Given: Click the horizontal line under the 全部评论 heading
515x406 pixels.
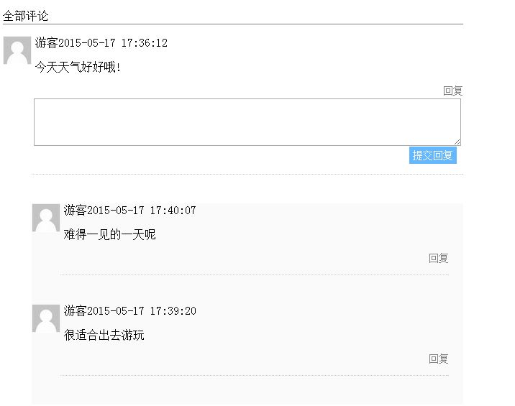Looking at the screenshot, I should click(232, 24).
